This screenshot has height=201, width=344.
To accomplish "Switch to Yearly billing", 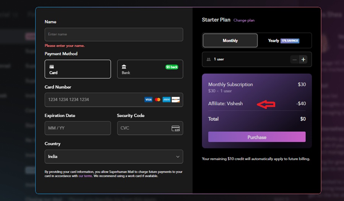I will coord(284,40).
